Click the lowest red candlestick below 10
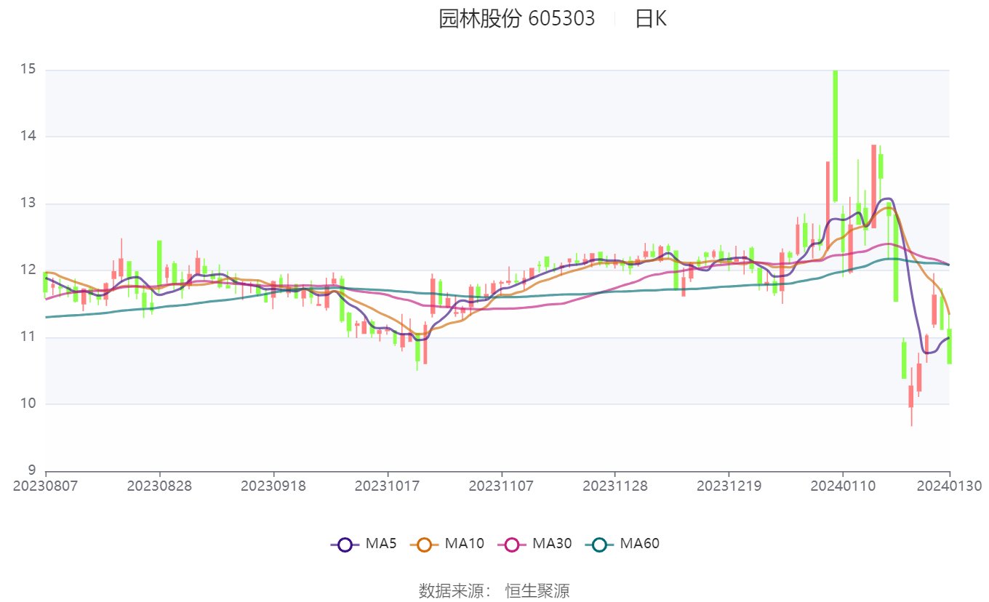 click(910, 396)
